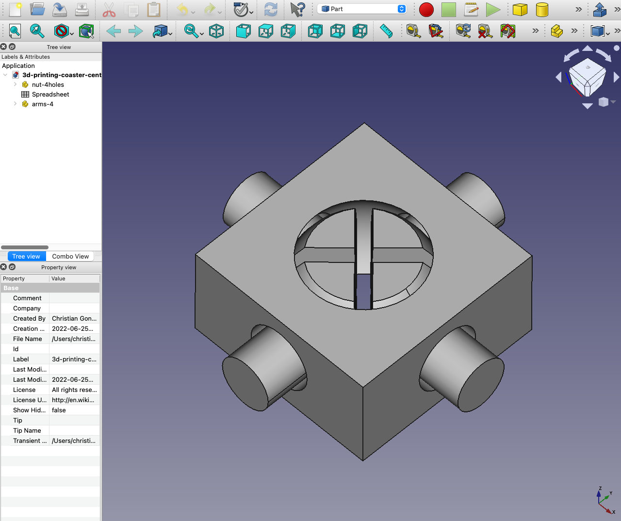Open the navigation cube mini-cube menu

click(606, 102)
